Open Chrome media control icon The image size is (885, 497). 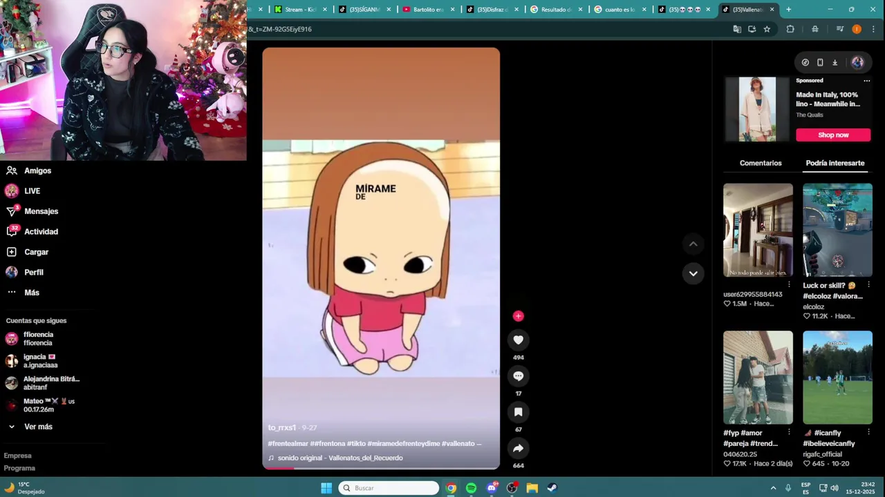click(x=840, y=29)
